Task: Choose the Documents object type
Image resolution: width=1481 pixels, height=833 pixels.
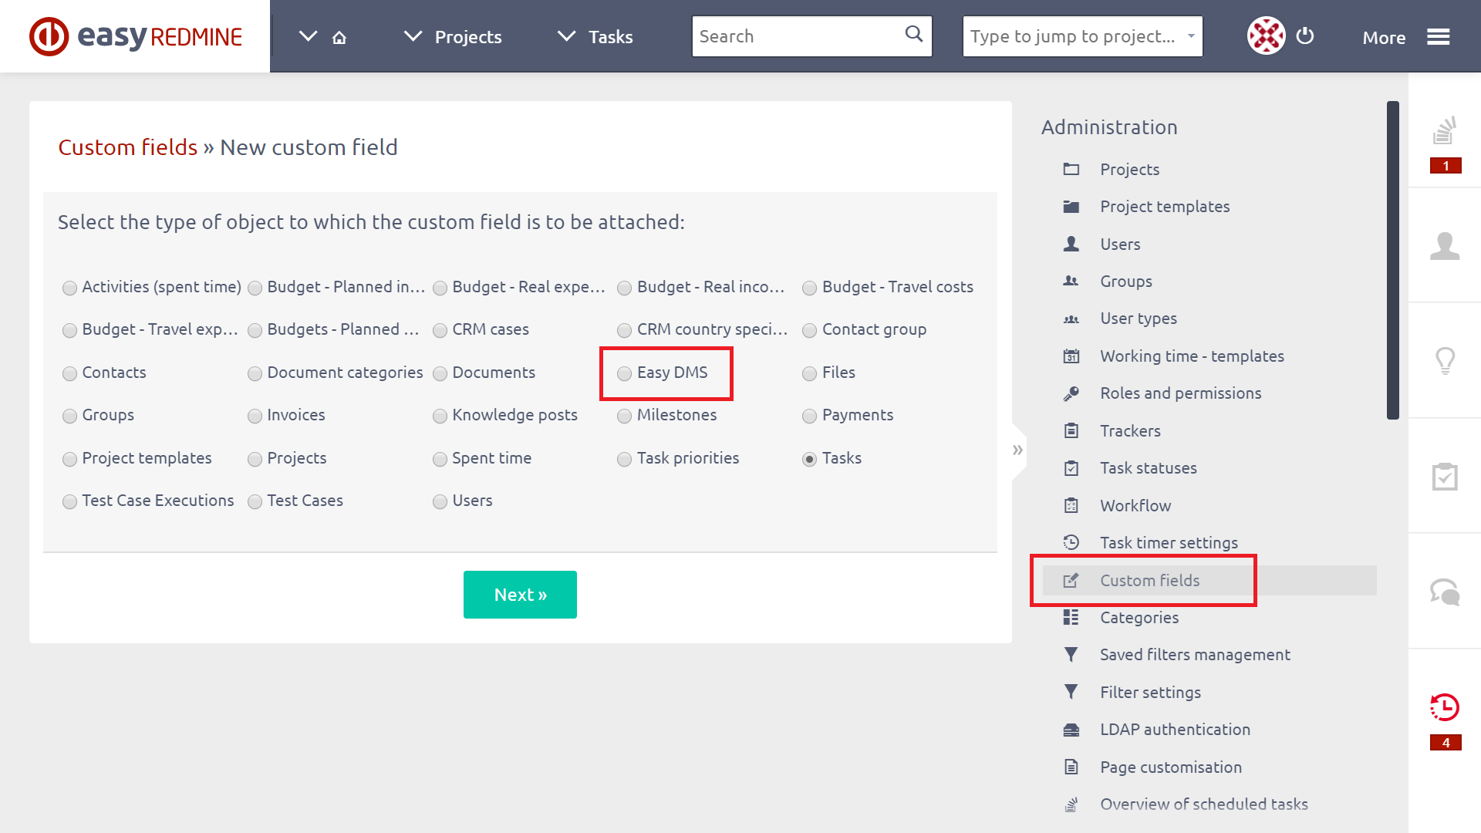Action: tap(440, 373)
